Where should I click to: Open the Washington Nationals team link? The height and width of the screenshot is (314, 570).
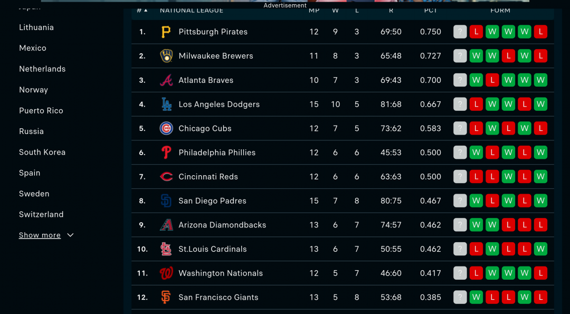221,273
